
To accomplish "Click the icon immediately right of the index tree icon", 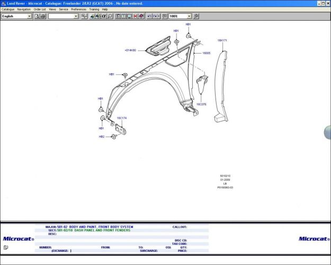I will click(x=92, y=16).
